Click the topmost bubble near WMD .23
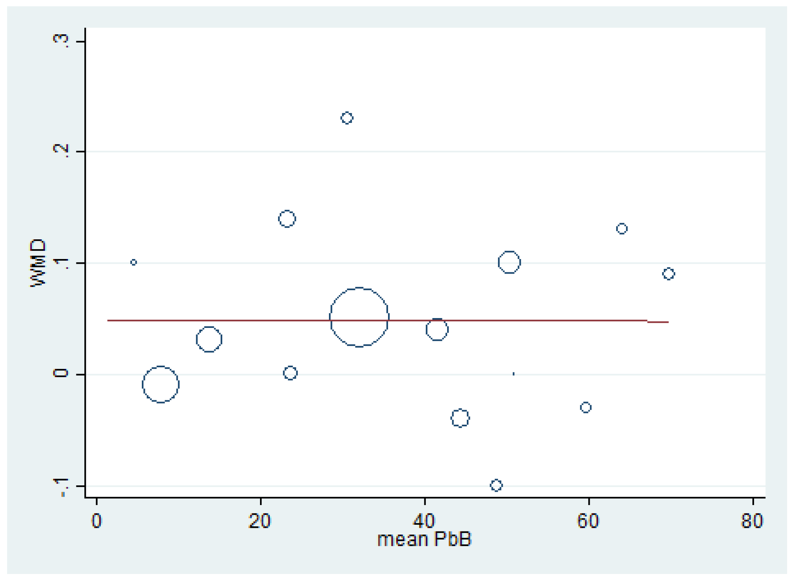793x583 pixels. tap(347, 118)
